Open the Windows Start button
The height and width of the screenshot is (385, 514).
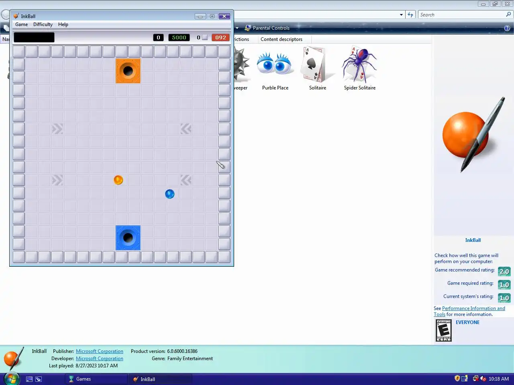point(12,379)
